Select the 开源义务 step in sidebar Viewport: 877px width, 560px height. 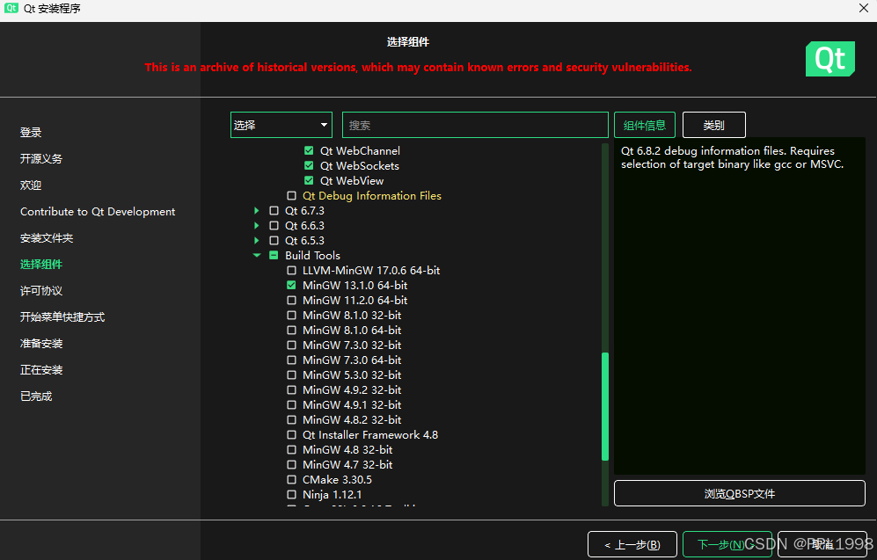coord(40,159)
